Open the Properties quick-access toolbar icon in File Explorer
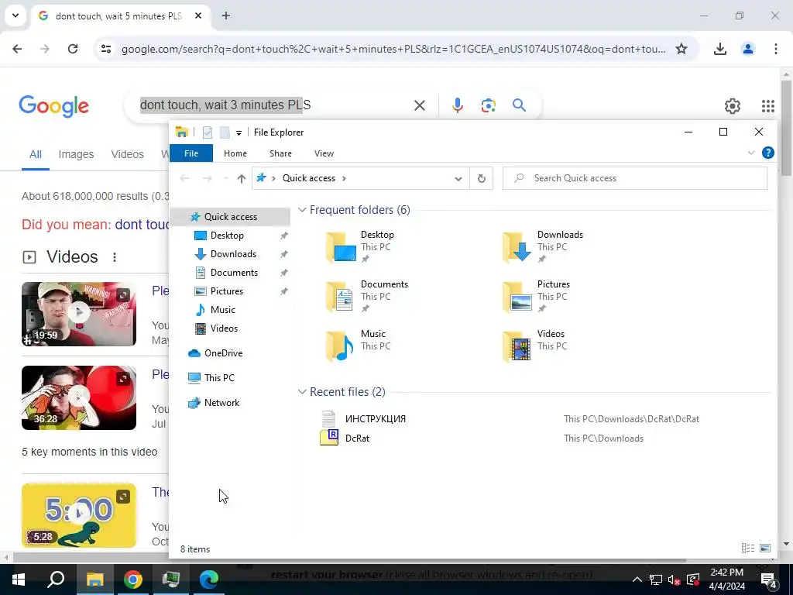Image resolution: width=793 pixels, height=595 pixels. point(208,132)
